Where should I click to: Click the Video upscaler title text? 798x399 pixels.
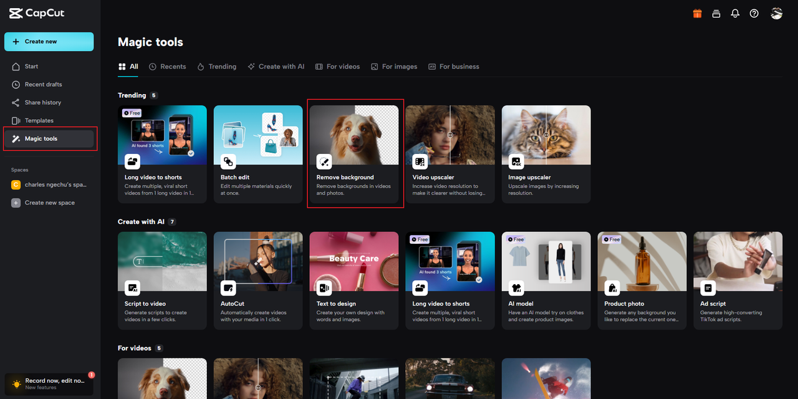[433, 178]
